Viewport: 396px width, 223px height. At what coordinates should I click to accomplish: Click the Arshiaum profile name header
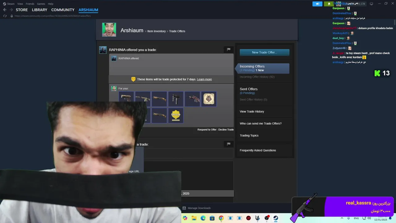(132, 30)
